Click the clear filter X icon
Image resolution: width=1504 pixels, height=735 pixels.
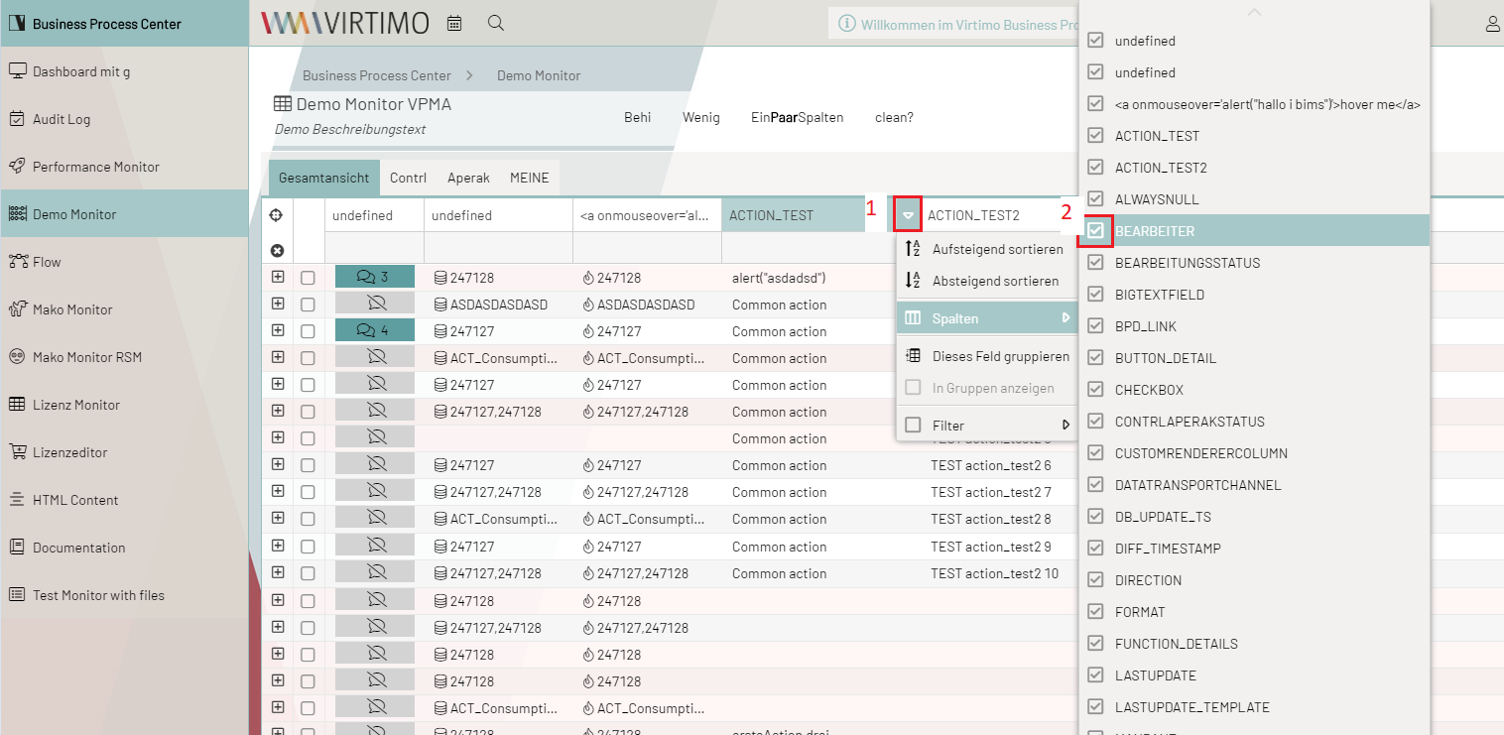(278, 251)
